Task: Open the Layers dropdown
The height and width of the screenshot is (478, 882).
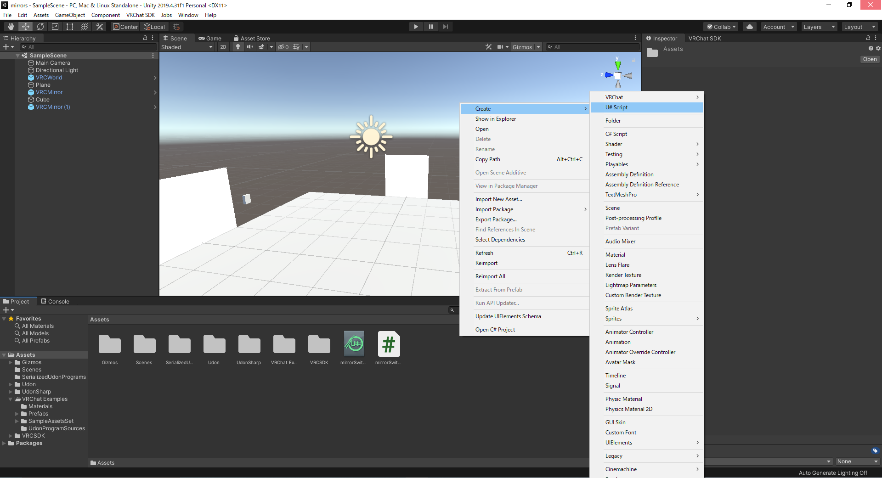Action: point(819,27)
